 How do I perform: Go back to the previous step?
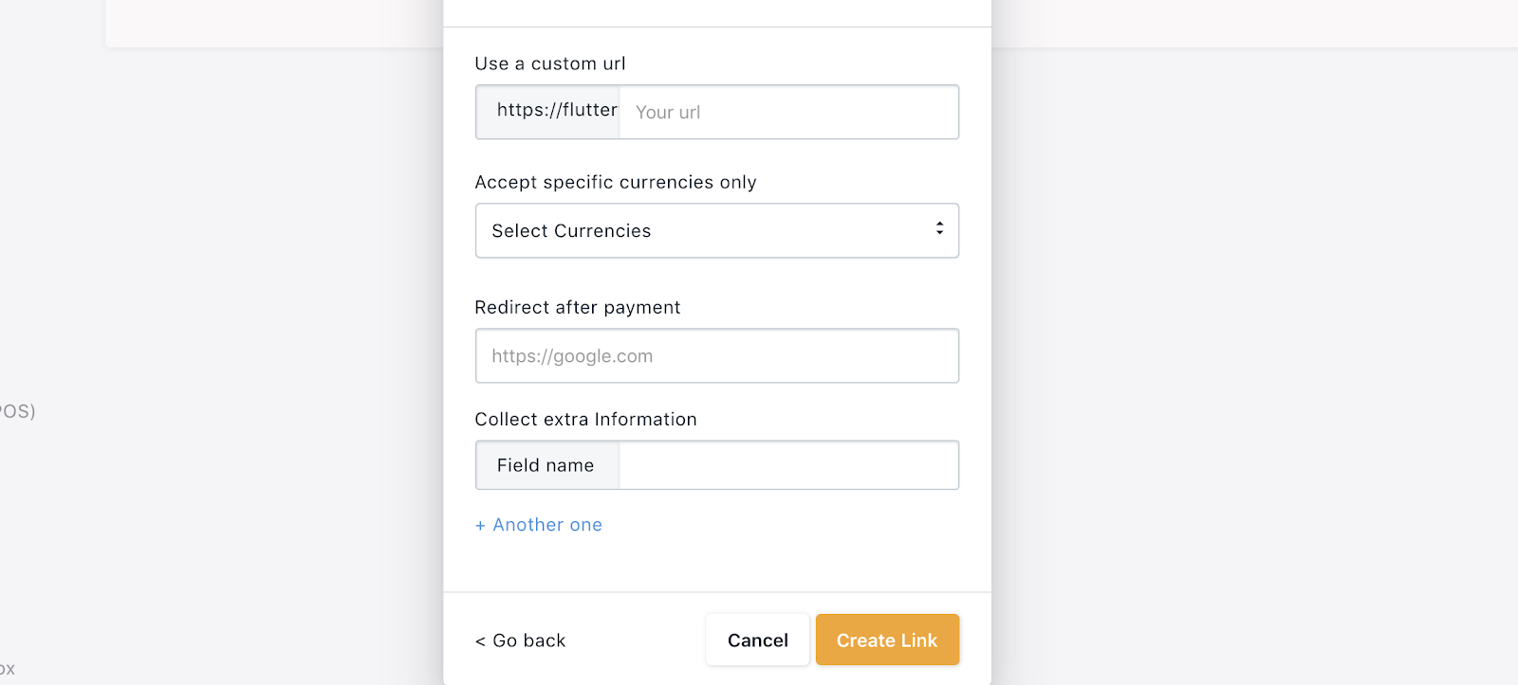tap(528, 640)
